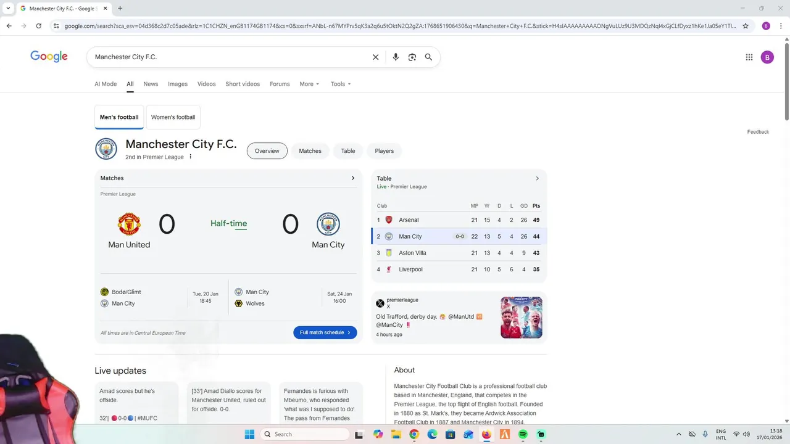Switch to AI Mode tab
Screen dimensions: 790x444
tap(106, 84)
